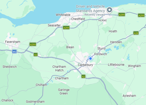Select the Faversham town label

click(13, 42)
